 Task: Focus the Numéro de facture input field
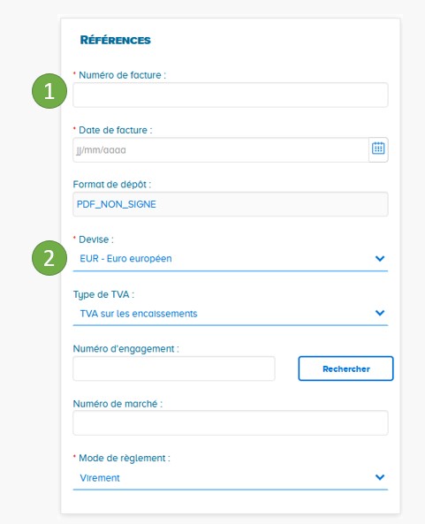pyautogui.click(x=231, y=95)
